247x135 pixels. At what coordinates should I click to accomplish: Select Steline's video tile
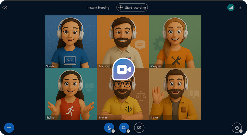(x=71, y=94)
